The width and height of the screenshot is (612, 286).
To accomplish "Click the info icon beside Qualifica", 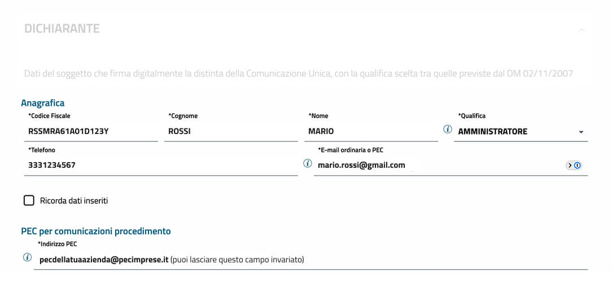I will click(448, 129).
